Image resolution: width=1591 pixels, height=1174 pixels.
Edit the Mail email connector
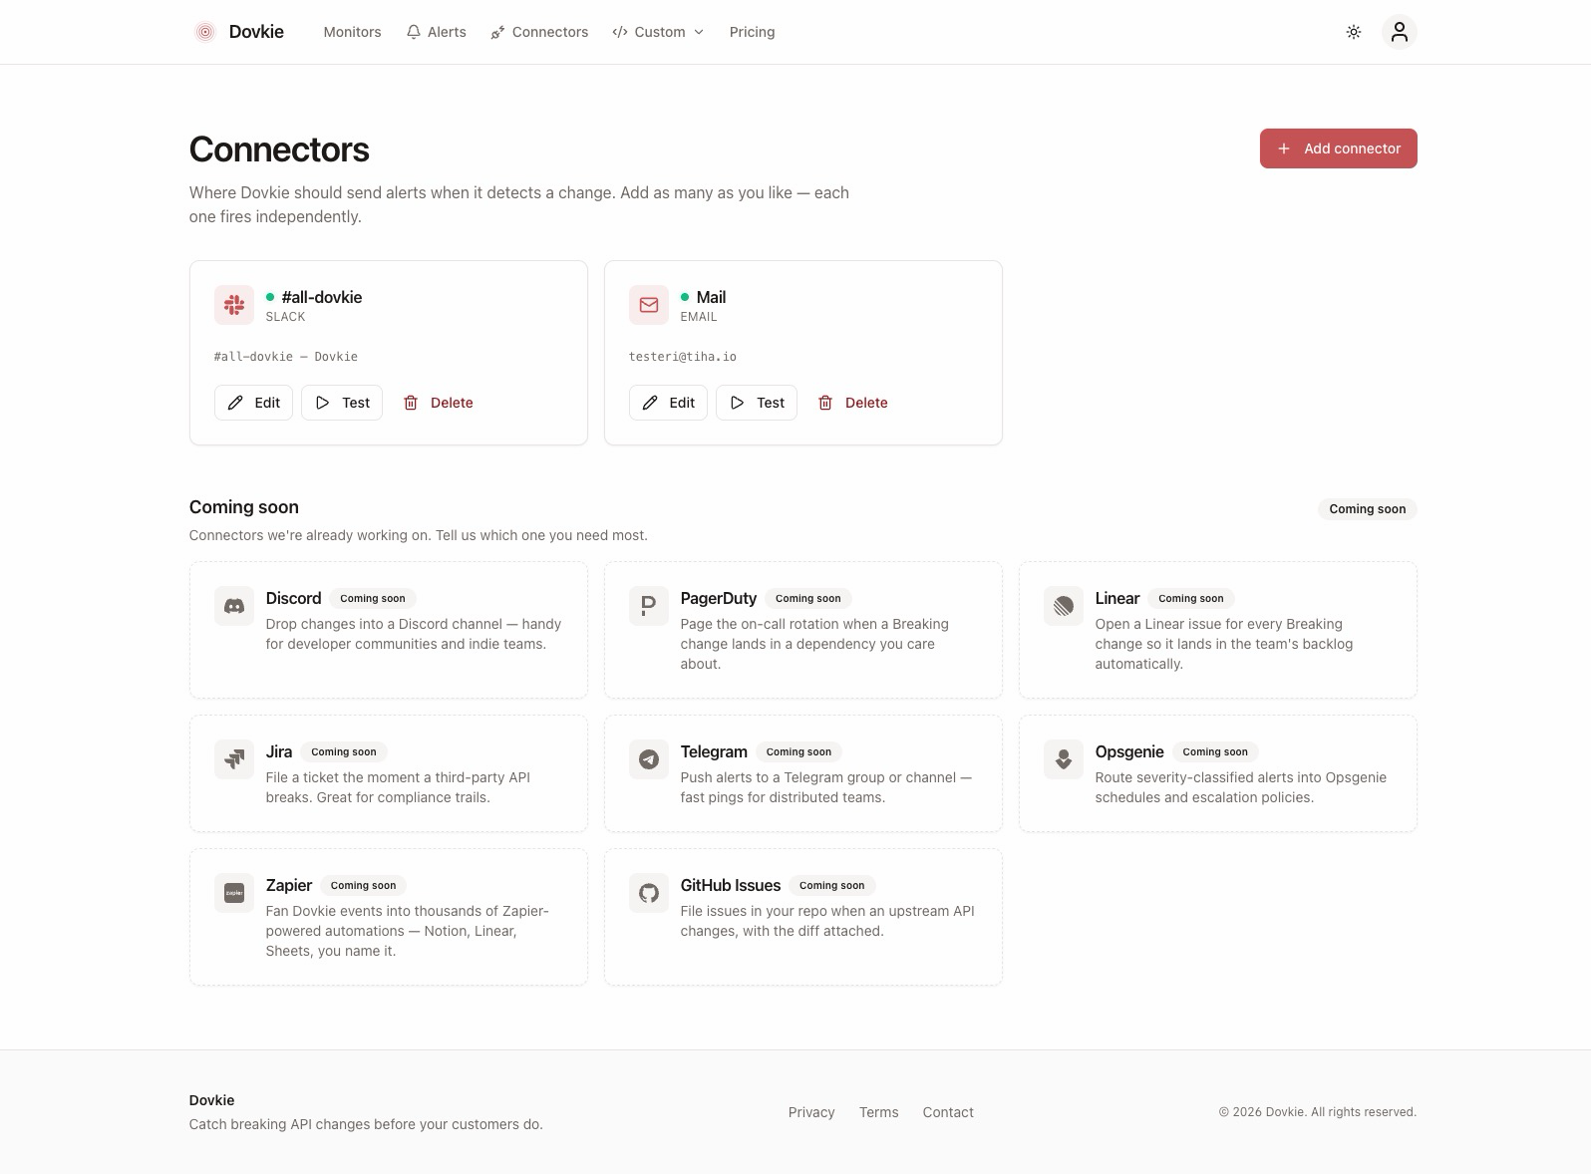tap(668, 403)
